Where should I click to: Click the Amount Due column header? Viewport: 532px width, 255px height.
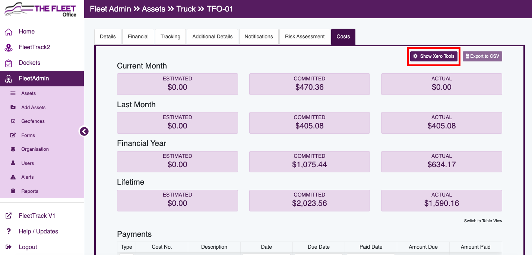pos(423,247)
